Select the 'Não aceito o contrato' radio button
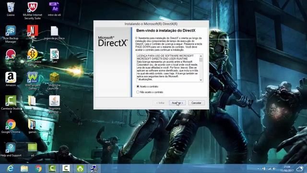307x173 pixels. 138,92
